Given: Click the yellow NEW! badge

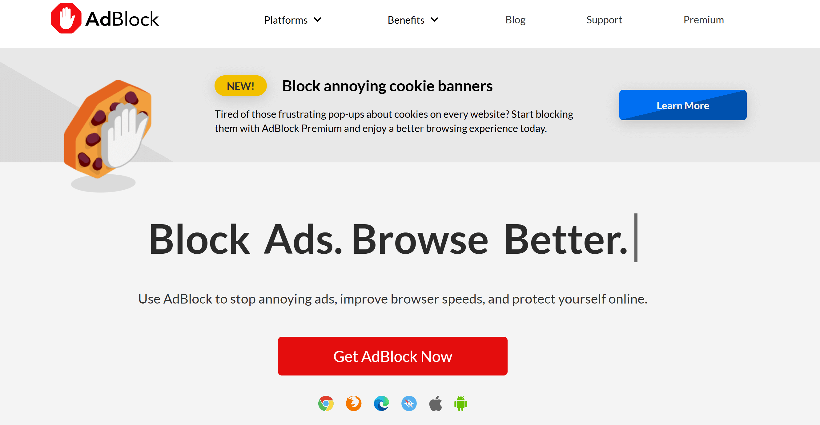Looking at the screenshot, I should pos(240,86).
